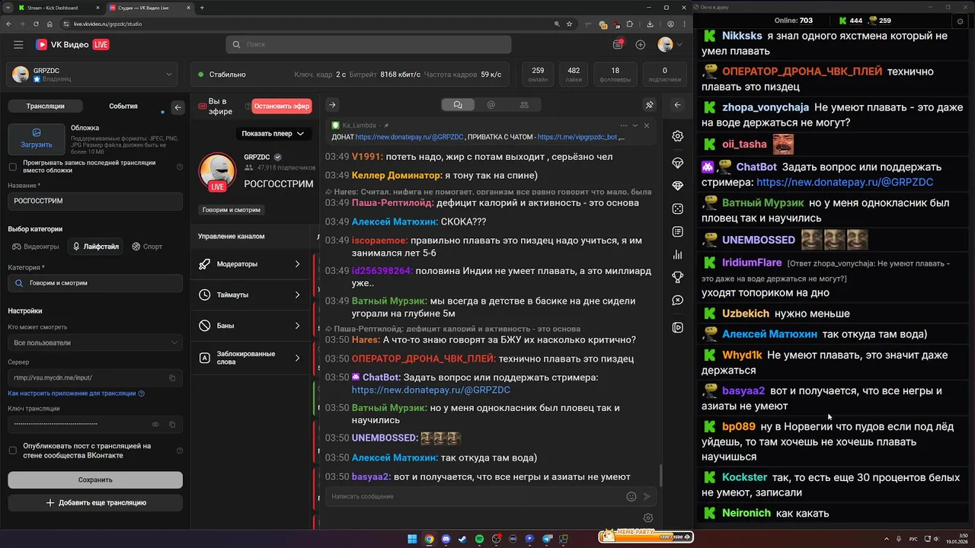Collapse the left settings panel arrow
This screenshot has width=975, height=548.
click(x=178, y=107)
